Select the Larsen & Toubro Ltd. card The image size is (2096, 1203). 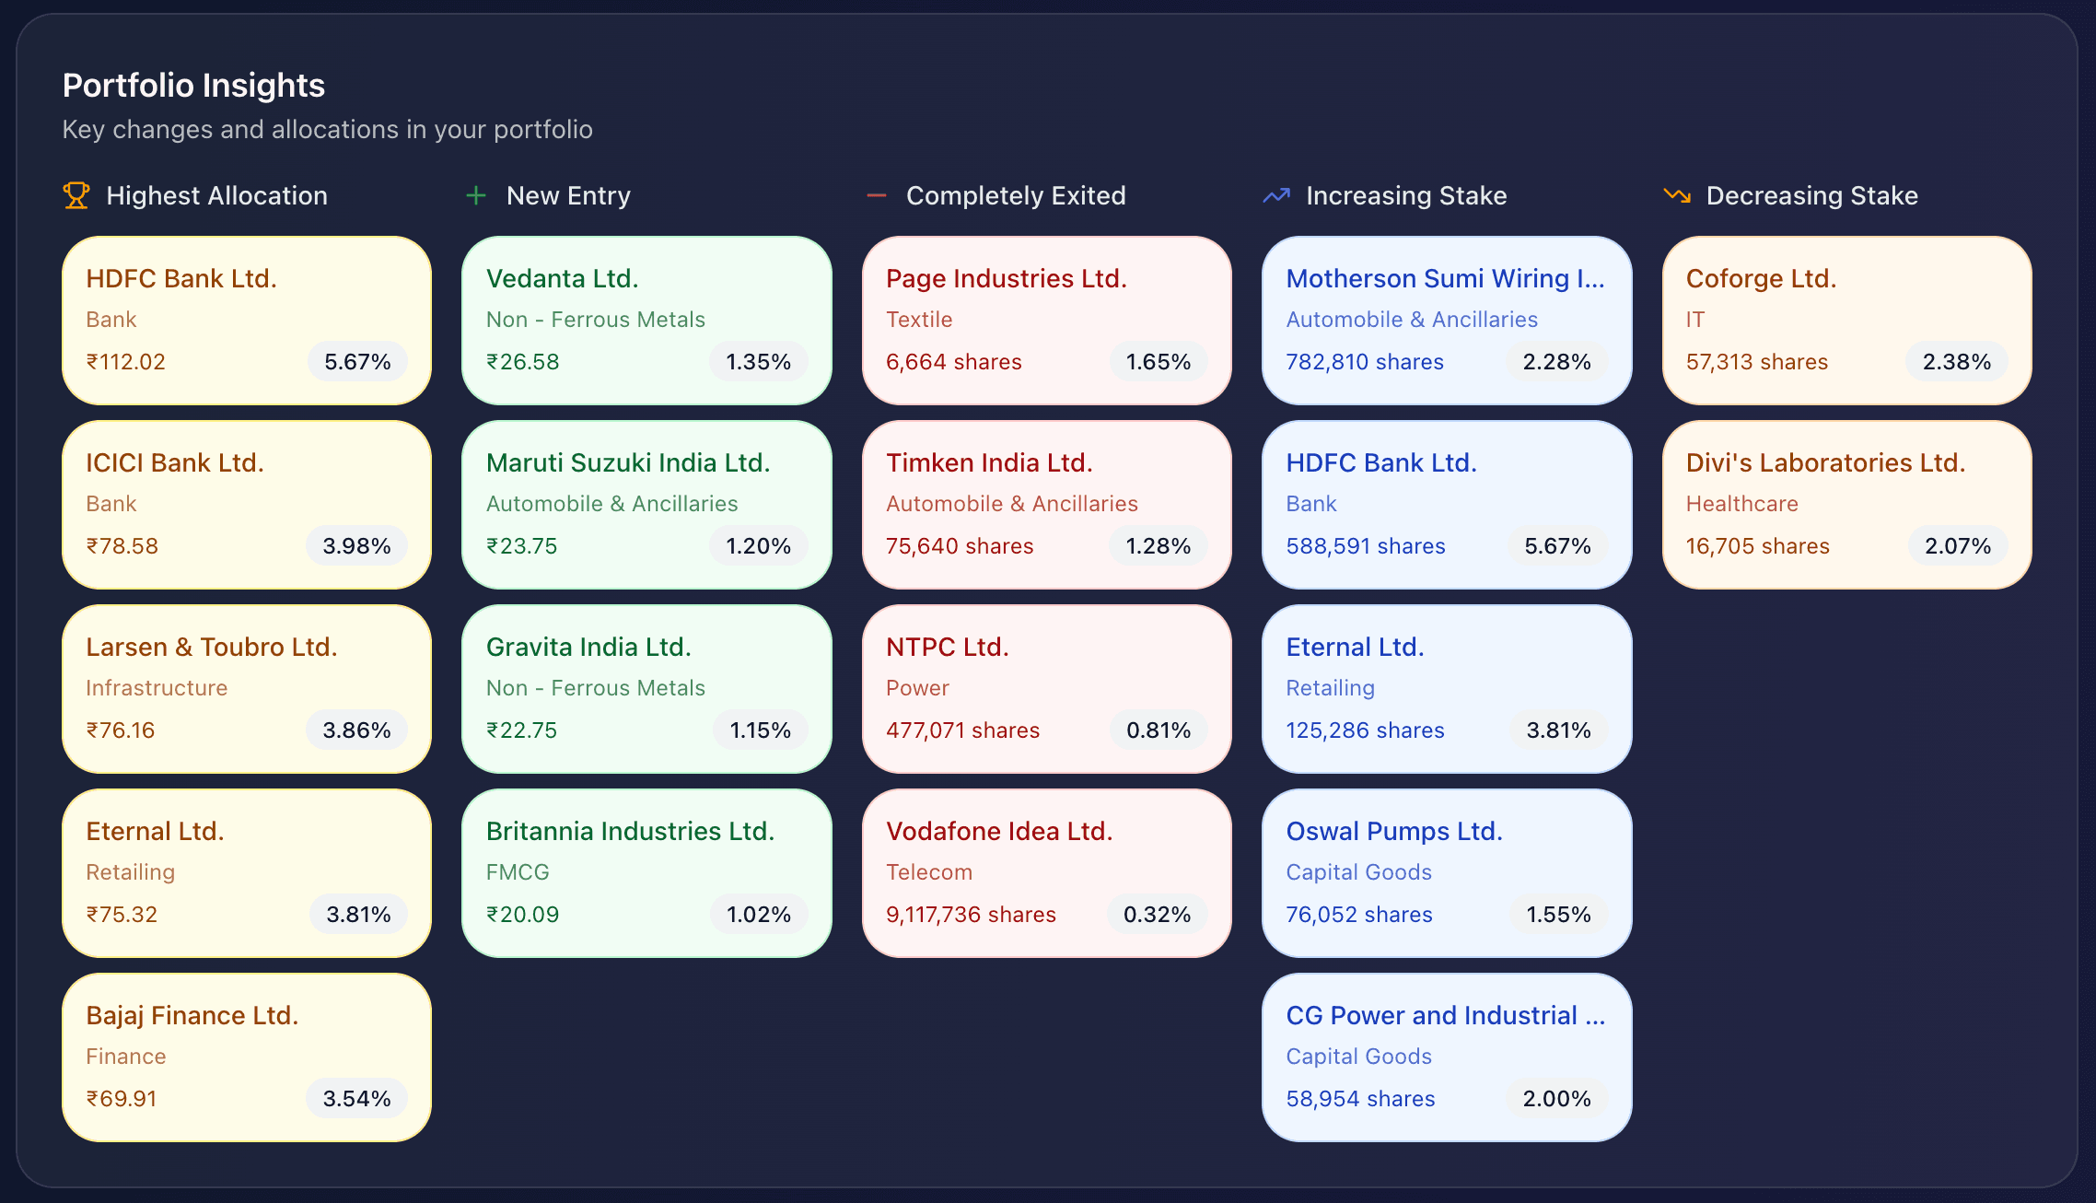click(247, 688)
